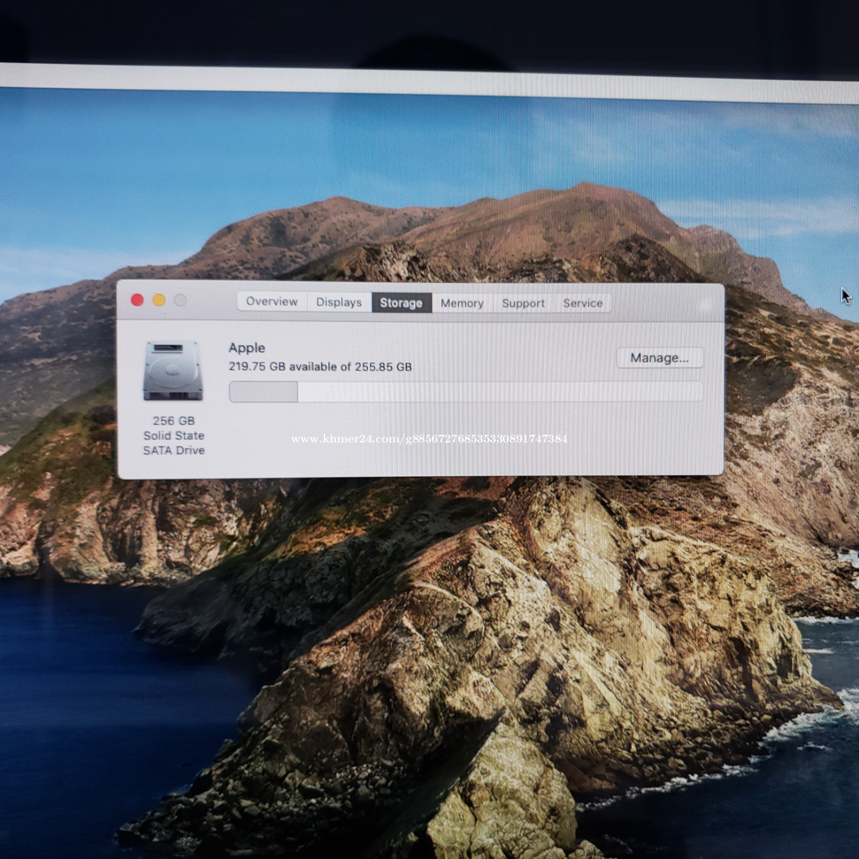This screenshot has height=859, width=859.
Task: Click the 'SATA Drive' label
Action: pyautogui.click(x=174, y=450)
